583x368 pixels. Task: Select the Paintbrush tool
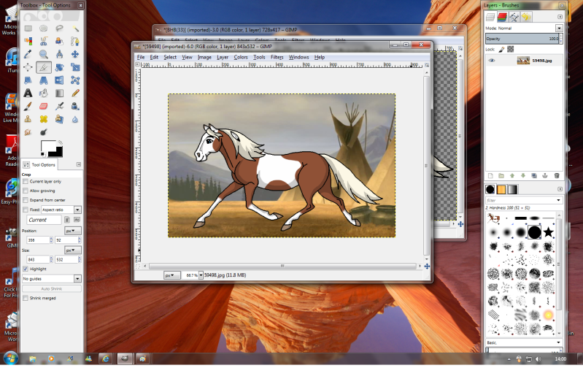(x=28, y=107)
